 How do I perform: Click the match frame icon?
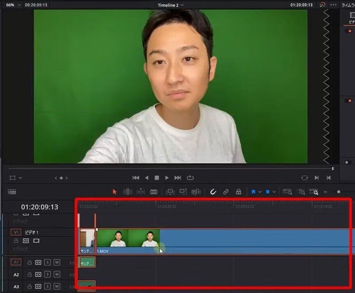[x=304, y=178]
